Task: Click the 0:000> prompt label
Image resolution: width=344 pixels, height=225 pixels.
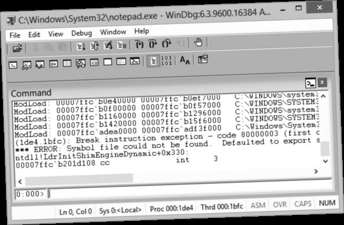Action: 30,194
